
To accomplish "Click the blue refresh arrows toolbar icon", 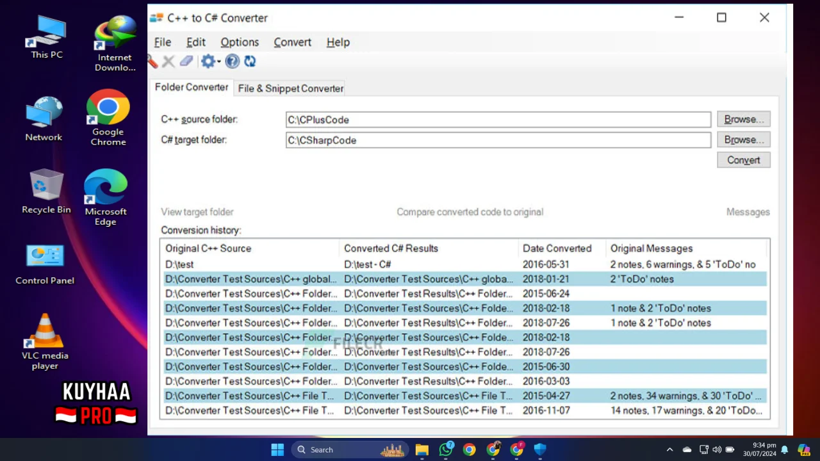I will 250,61.
